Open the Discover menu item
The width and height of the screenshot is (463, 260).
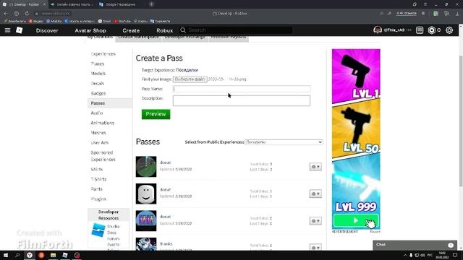coord(47,30)
